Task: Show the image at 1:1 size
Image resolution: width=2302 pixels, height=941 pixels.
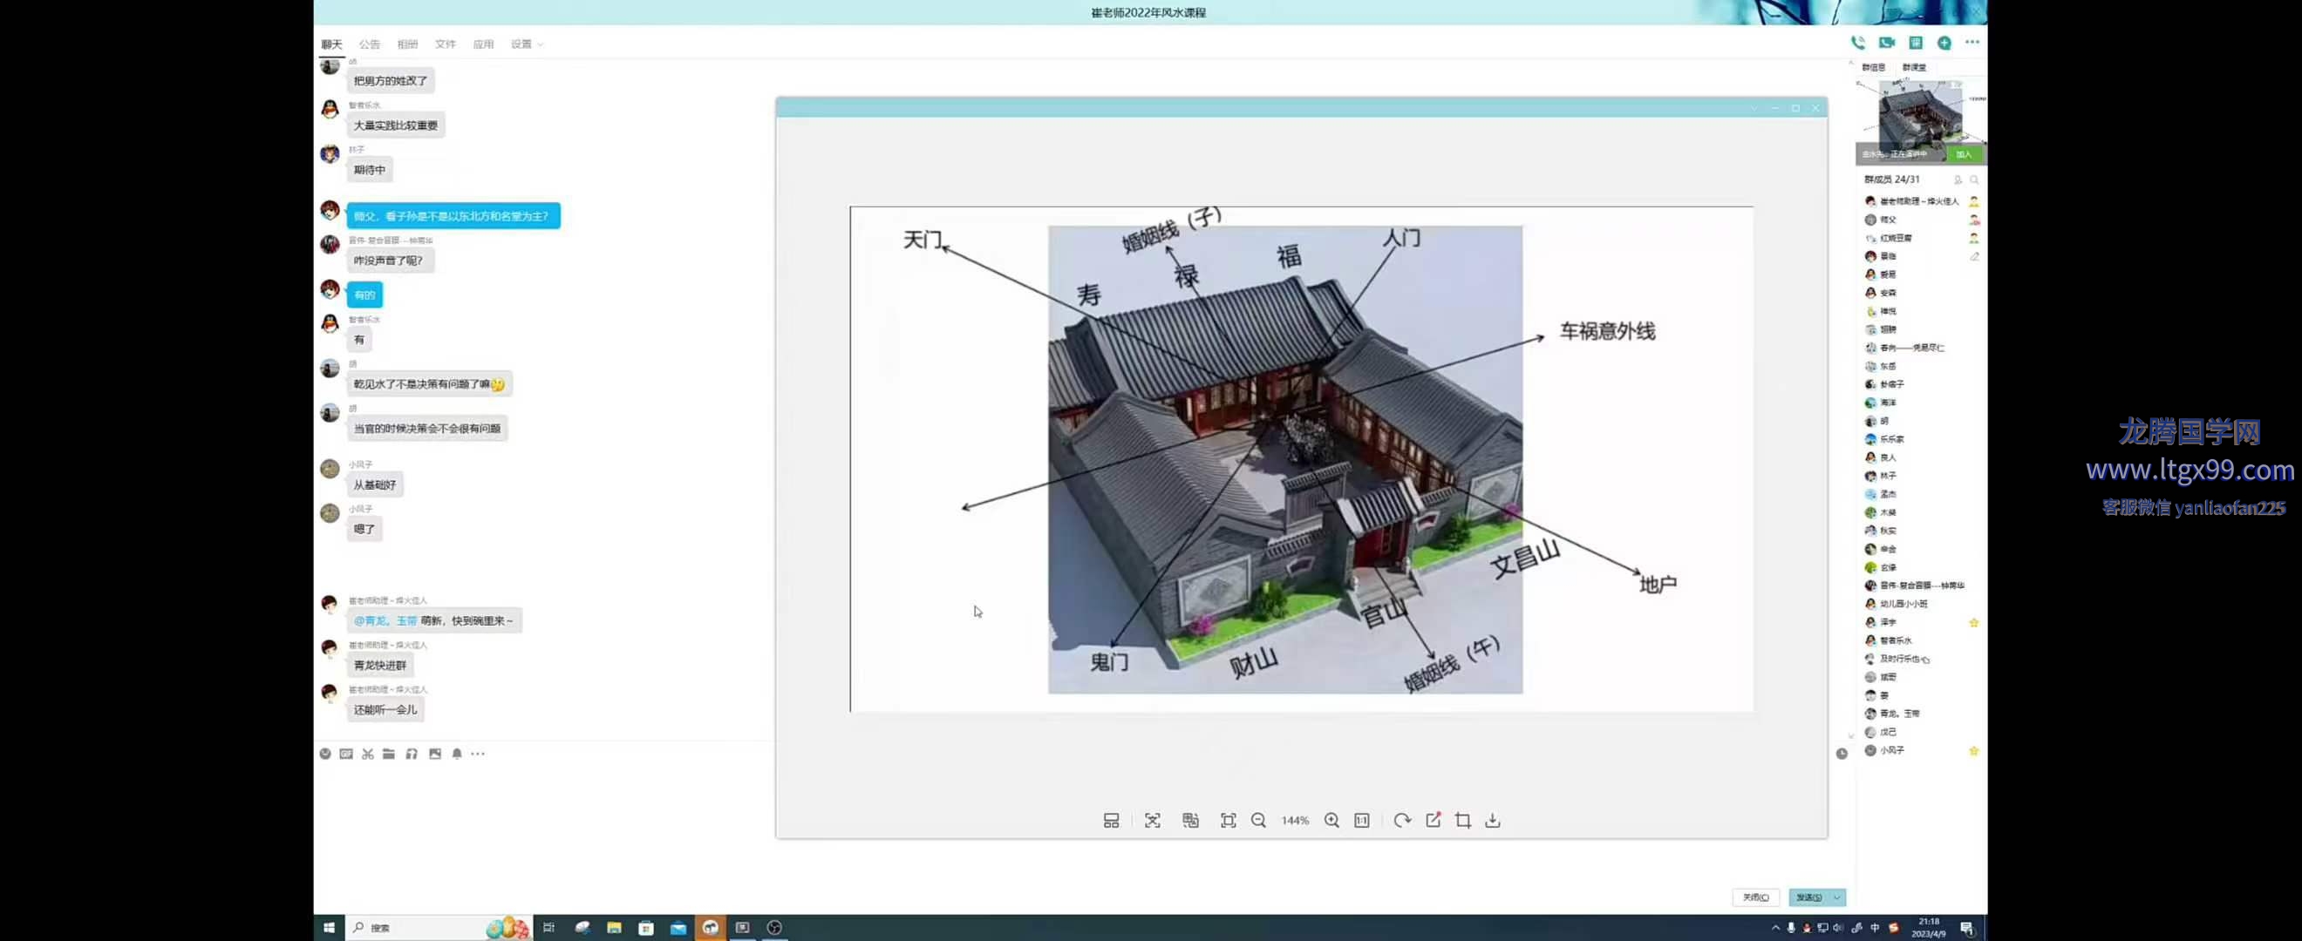Action: (1361, 821)
